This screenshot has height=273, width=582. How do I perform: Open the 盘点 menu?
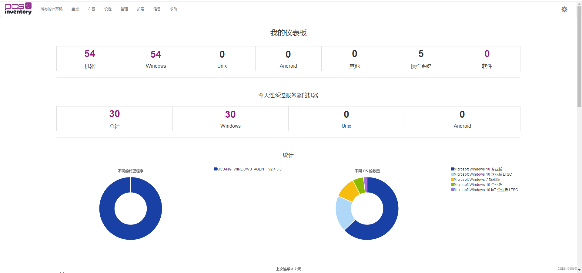(75, 9)
